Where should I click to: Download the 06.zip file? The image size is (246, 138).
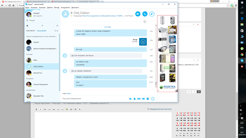(143, 42)
